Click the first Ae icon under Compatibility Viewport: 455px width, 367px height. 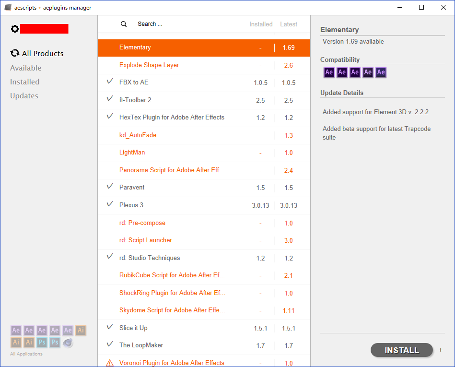(x=329, y=72)
